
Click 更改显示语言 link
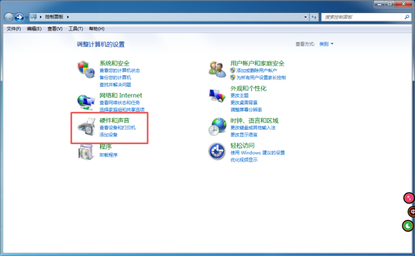[243, 135]
